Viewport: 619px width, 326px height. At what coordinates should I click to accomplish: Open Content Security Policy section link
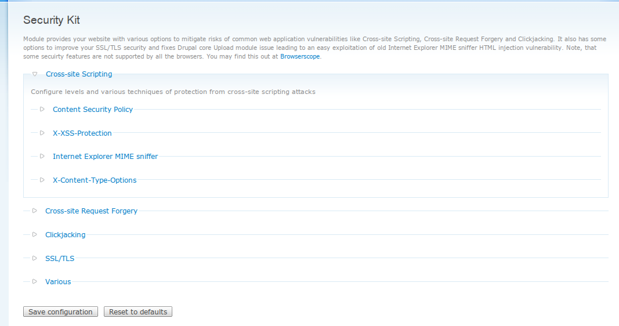93,109
